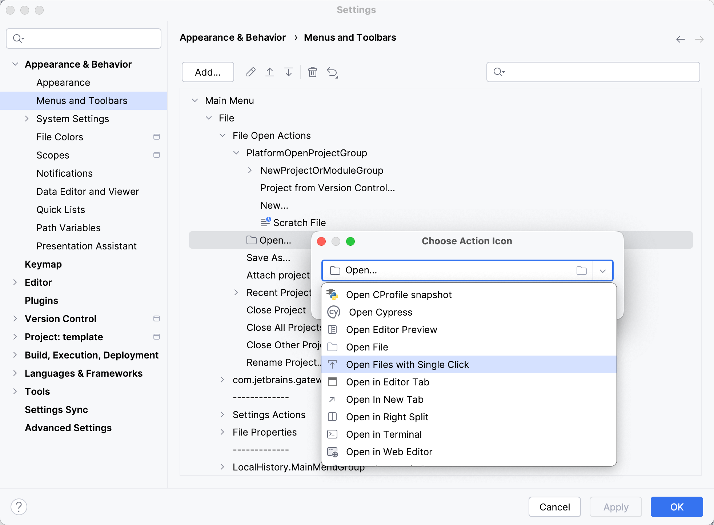Click the Restore actions undo icon
Screen dimensions: 714x525
pos(332,72)
